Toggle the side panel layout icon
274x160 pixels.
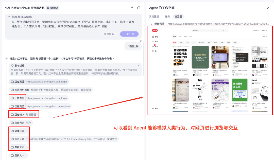(x=139, y=8)
